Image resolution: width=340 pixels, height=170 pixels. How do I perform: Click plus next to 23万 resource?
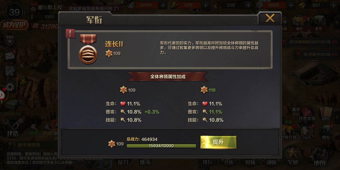coord(248,5)
